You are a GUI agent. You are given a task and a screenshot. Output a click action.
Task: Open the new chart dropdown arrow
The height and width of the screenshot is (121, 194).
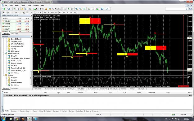tap(6, 9)
